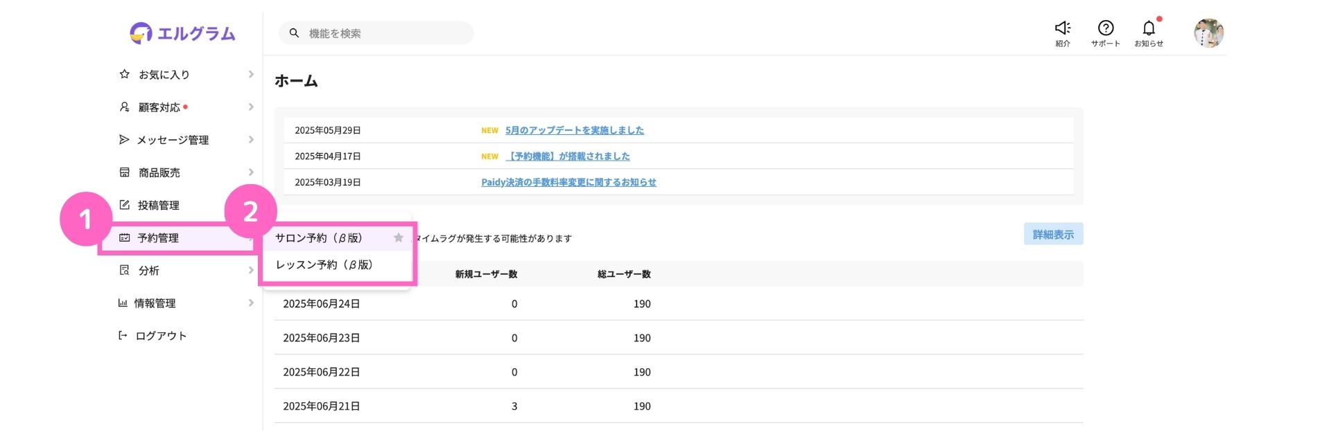Expand the 分析 chevron
Image resolution: width=1331 pixels, height=443 pixels.
tap(251, 270)
